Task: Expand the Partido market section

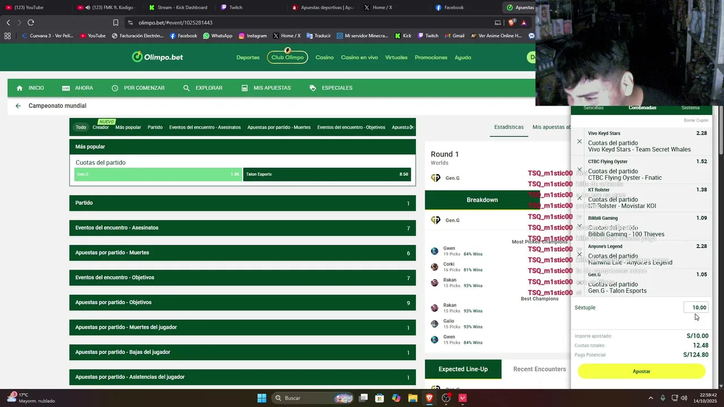Action: [x=243, y=203]
